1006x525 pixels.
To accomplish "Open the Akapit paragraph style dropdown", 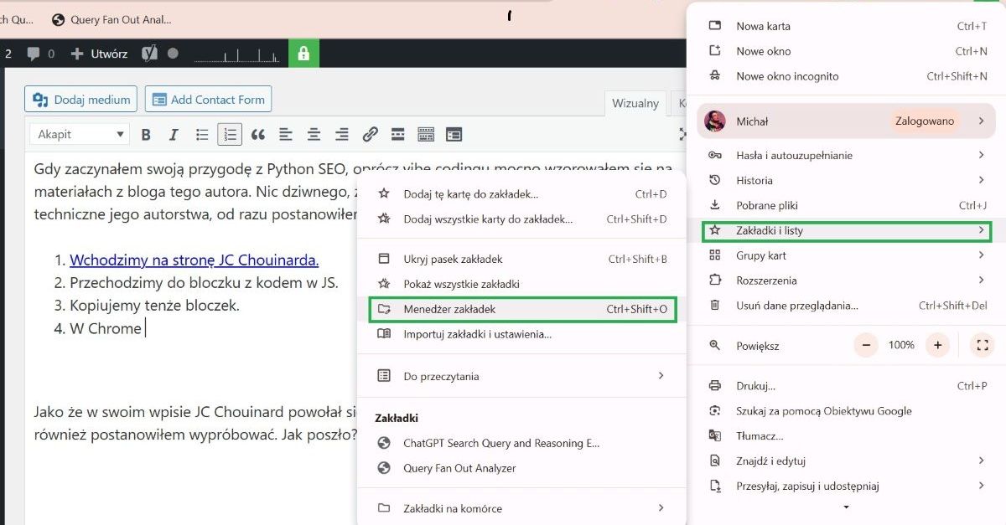I will (x=79, y=134).
